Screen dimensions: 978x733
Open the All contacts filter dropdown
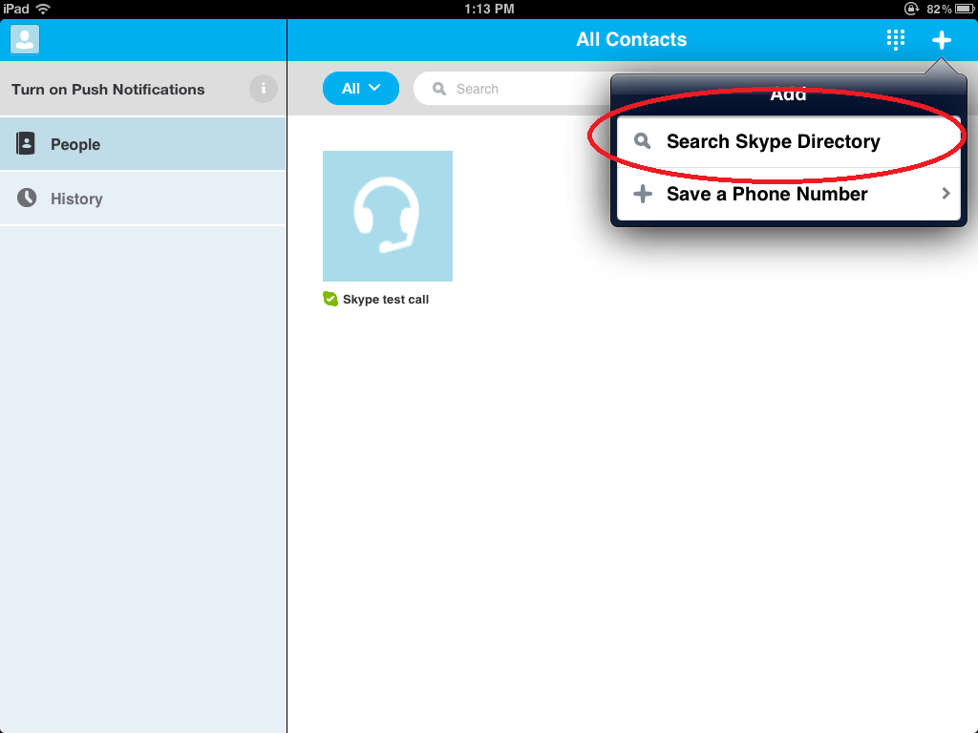(x=360, y=89)
